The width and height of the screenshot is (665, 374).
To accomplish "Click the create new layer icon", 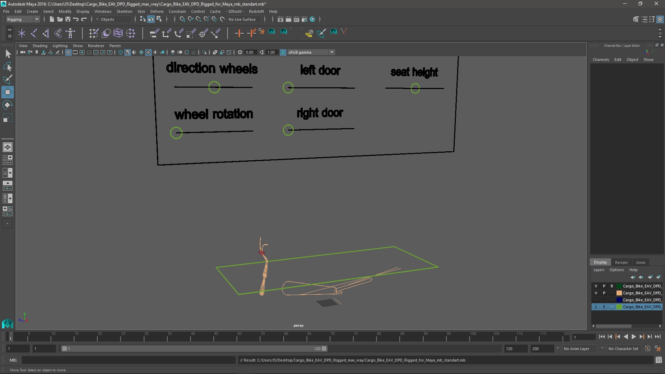I will pyautogui.click(x=650, y=277).
